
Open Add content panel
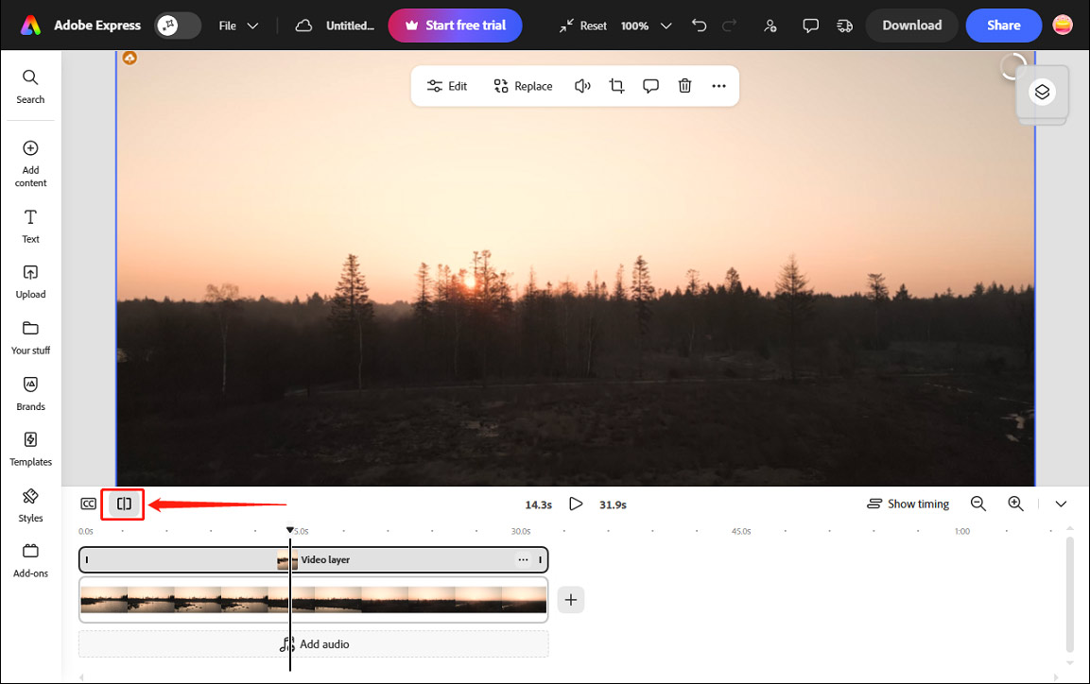30,163
